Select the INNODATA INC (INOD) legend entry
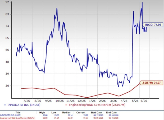The image size is (164, 120). tap(24, 105)
